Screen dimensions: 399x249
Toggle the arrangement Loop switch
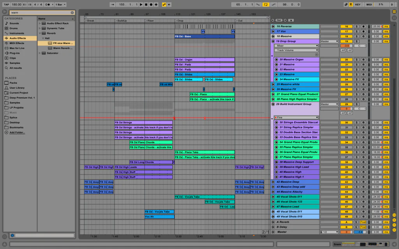point(266,5)
